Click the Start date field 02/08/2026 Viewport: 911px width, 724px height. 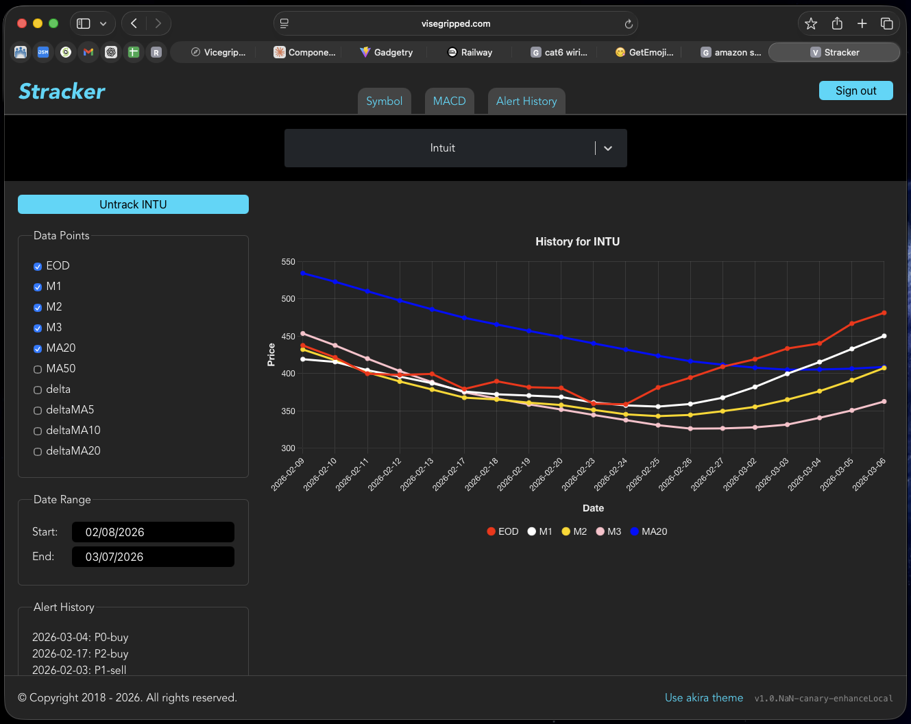pyautogui.click(x=153, y=532)
